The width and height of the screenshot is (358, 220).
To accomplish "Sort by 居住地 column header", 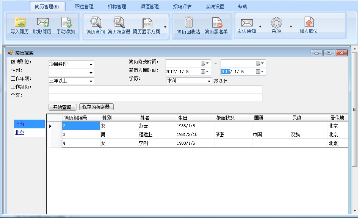I will (x=338, y=118).
